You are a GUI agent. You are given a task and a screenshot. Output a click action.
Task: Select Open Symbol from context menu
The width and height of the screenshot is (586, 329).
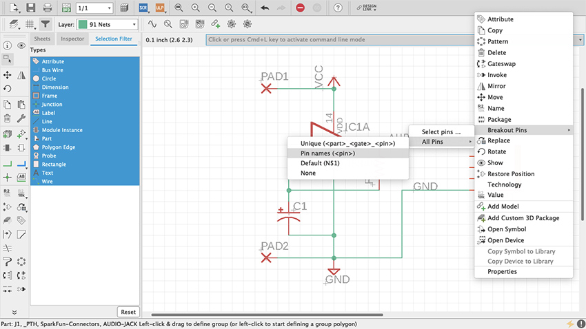[523, 229]
